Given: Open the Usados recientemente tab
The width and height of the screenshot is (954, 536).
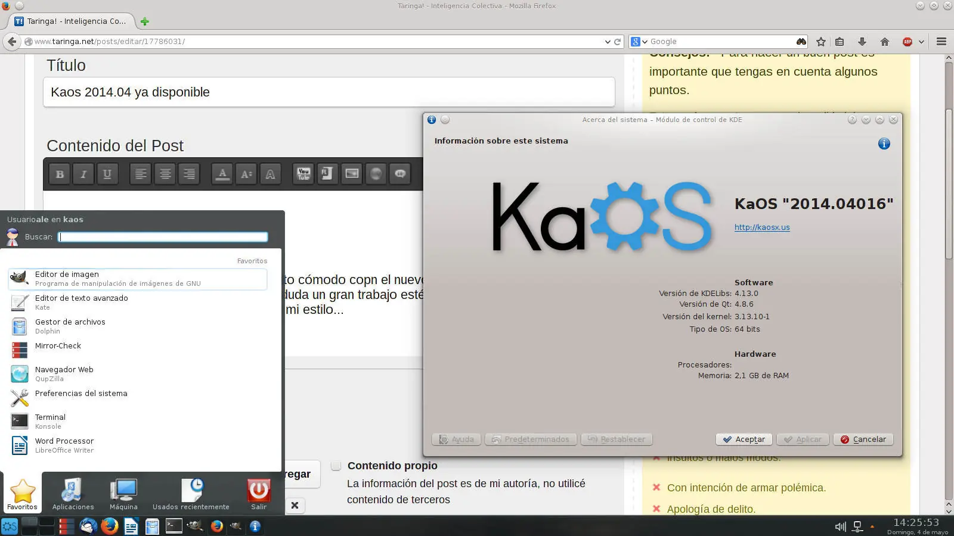Looking at the screenshot, I should click(191, 494).
